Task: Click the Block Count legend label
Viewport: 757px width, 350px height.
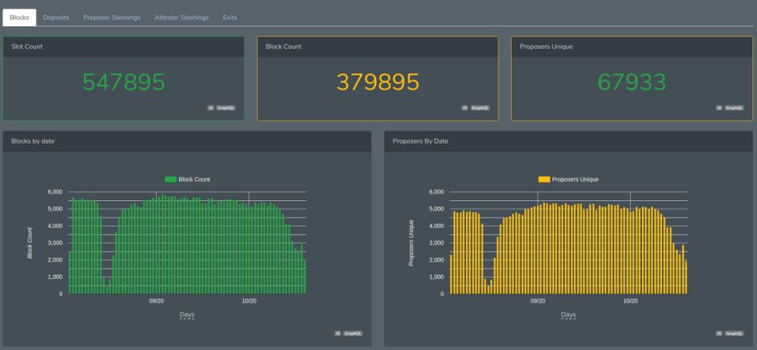Action: (x=194, y=179)
